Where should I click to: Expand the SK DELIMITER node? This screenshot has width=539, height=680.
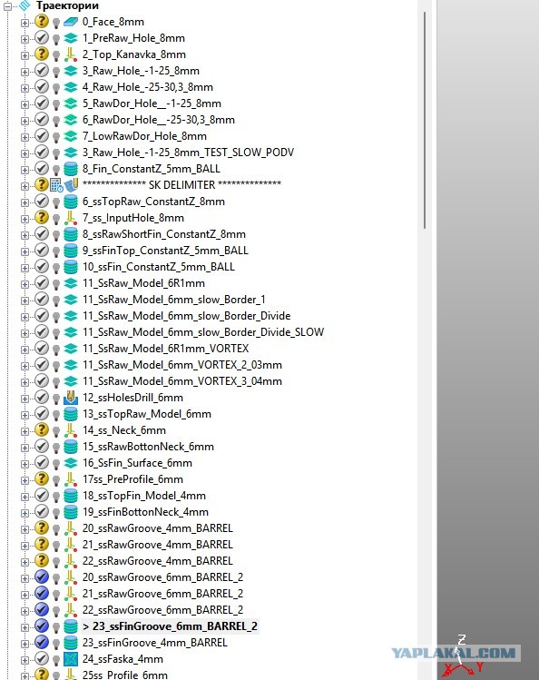click(24, 186)
